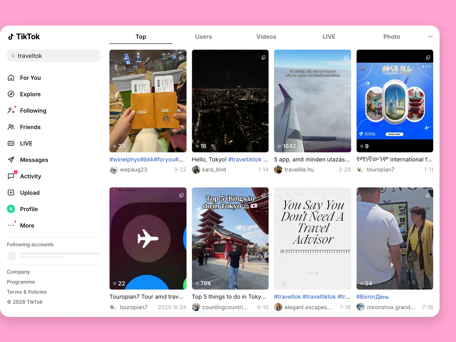
Task: Open the Travel Advisor text thumbnail
Action: pos(312,238)
